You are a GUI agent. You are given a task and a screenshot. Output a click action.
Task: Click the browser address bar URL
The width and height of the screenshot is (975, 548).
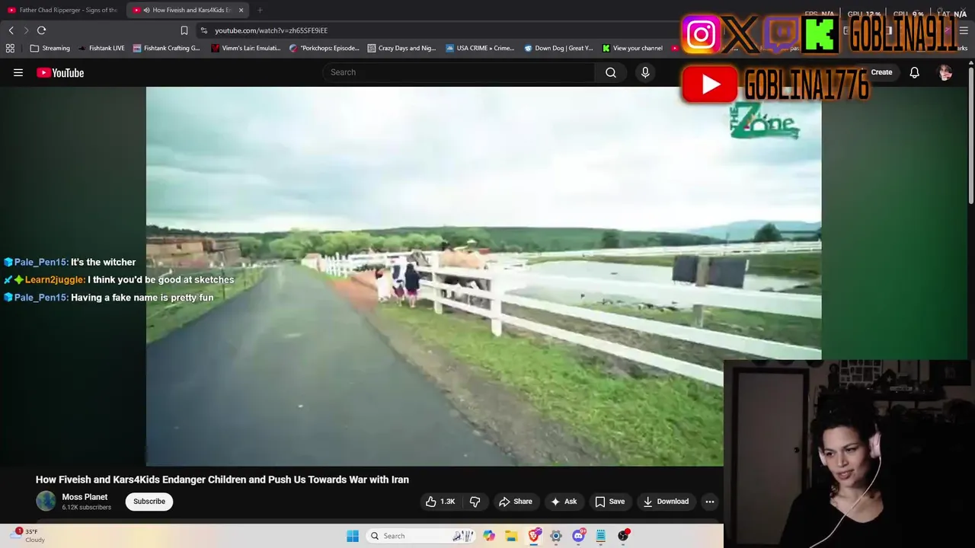pyautogui.click(x=271, y=30)
